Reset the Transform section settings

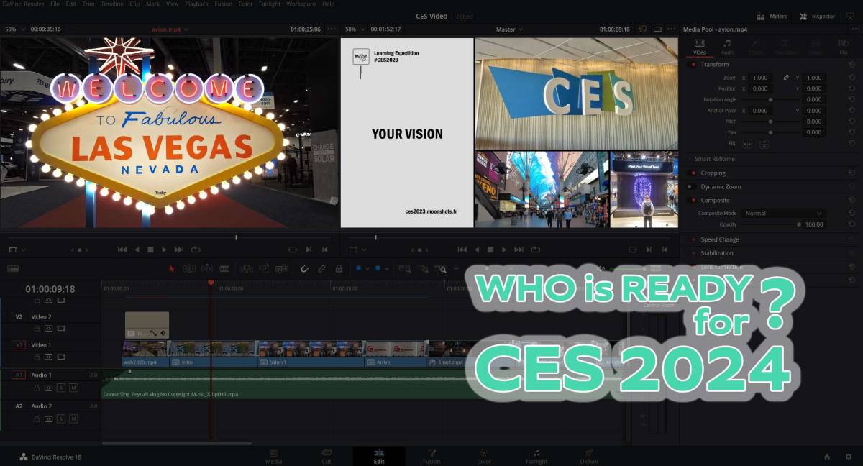(x=851, y=65)
